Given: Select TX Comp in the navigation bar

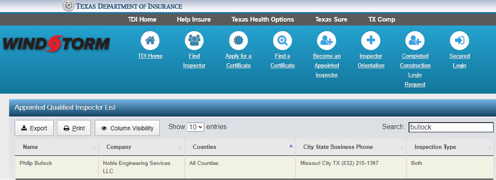Looking at the screenshot, I should click(x=381, y=19).
